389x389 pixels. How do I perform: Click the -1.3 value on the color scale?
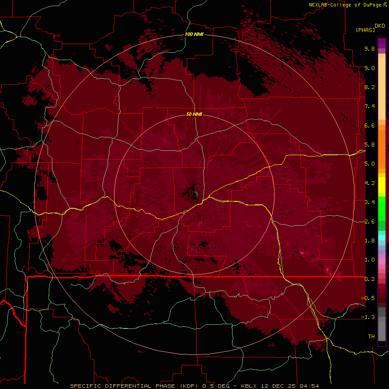[368, 317]
